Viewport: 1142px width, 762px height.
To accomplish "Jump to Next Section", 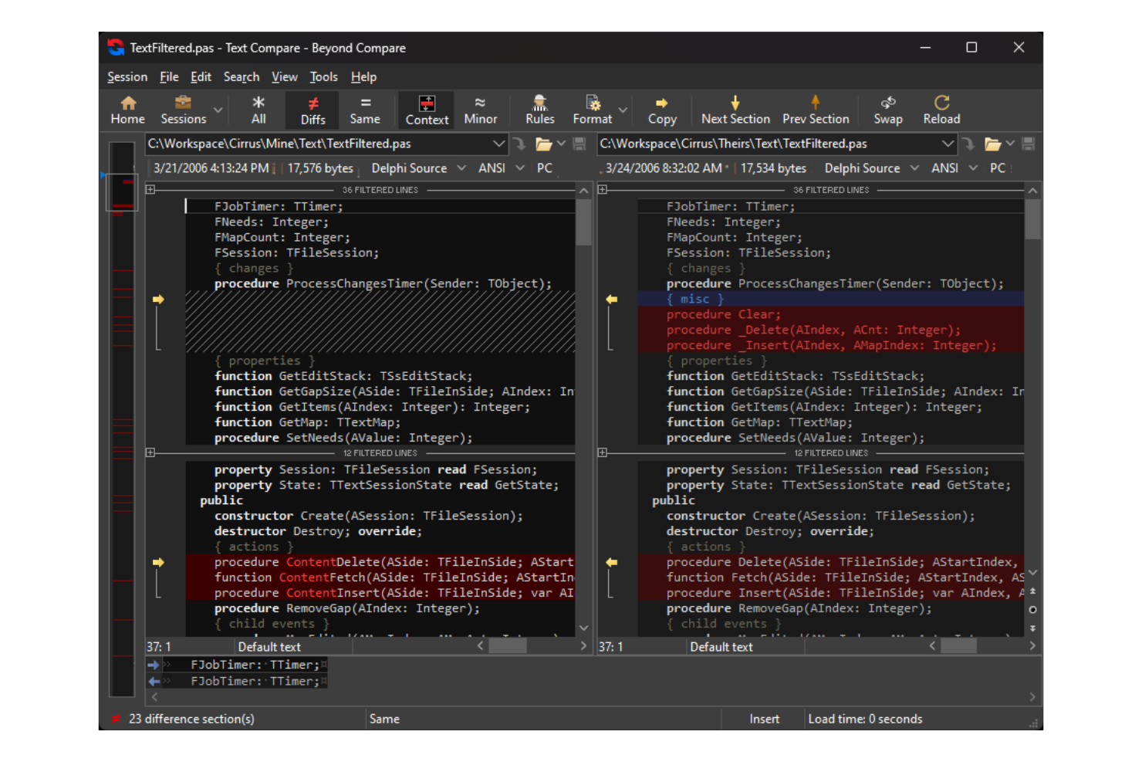I will 735,110.
